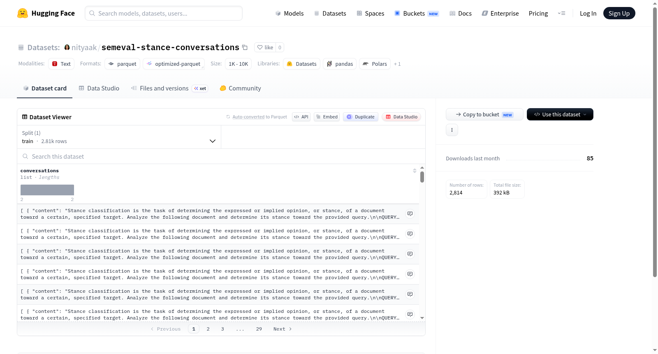658x354 pixels.
Task: Open the row comment icon for the fourth conversation row
Action: tap(410, 274)
